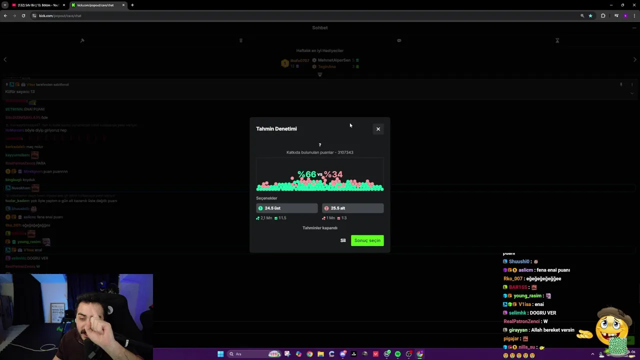Open the site information icon in address bar
Screen dimensions: 640x360
click(34, 15)
